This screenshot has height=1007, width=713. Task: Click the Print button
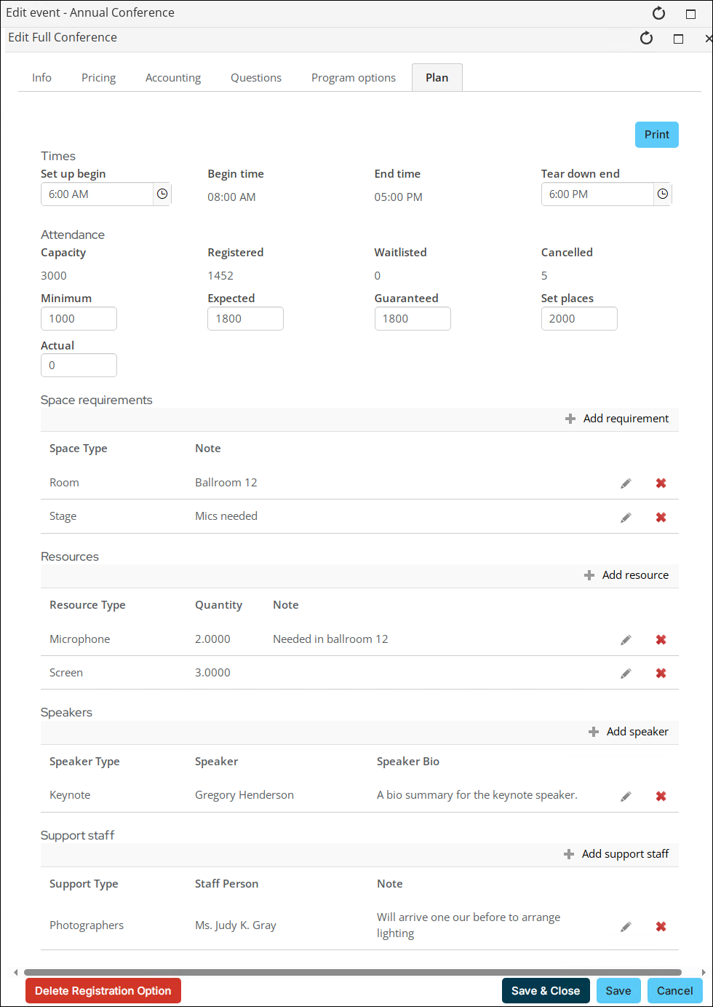pos(657,135)
